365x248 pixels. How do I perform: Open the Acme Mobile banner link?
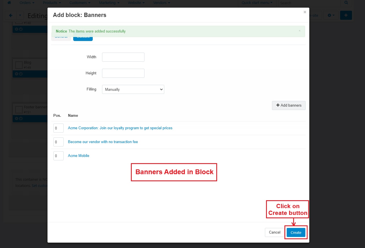[79, 156]
